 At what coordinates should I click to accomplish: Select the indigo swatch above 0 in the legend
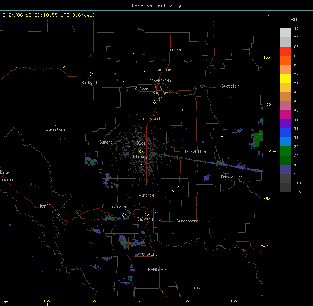[x=285, y=169]
